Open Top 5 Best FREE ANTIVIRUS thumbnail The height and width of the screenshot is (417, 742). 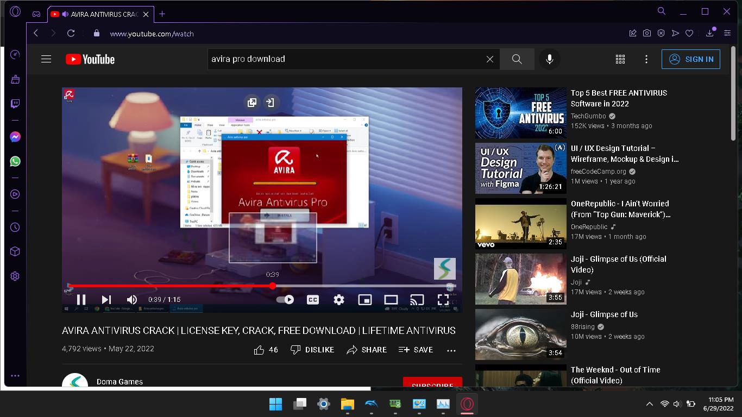click(520, 113)
